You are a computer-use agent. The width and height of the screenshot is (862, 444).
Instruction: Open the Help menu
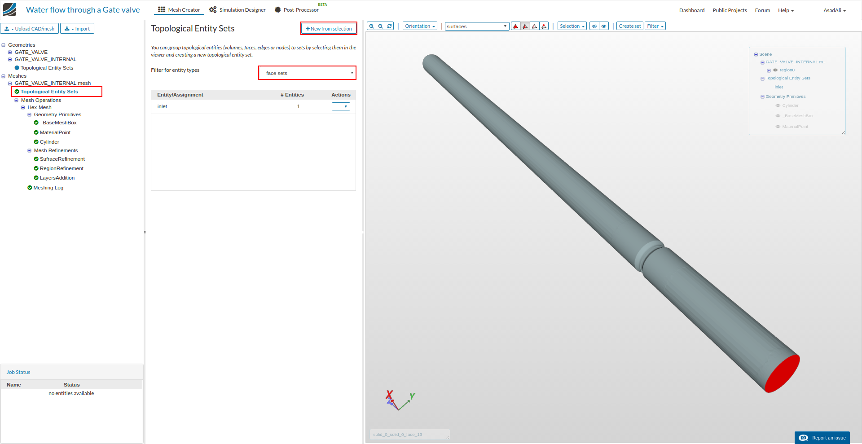pos(786,10)
